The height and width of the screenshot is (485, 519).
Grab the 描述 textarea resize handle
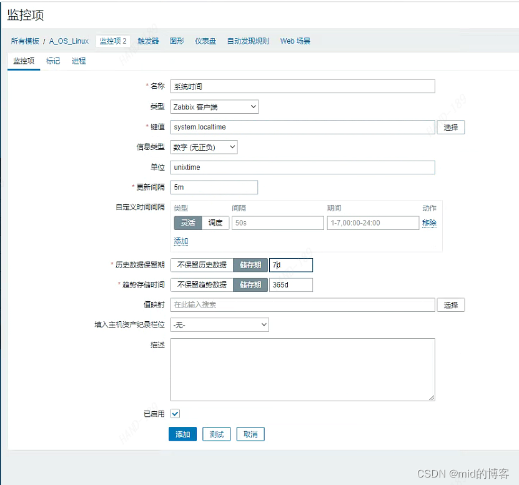coord(432,398)
